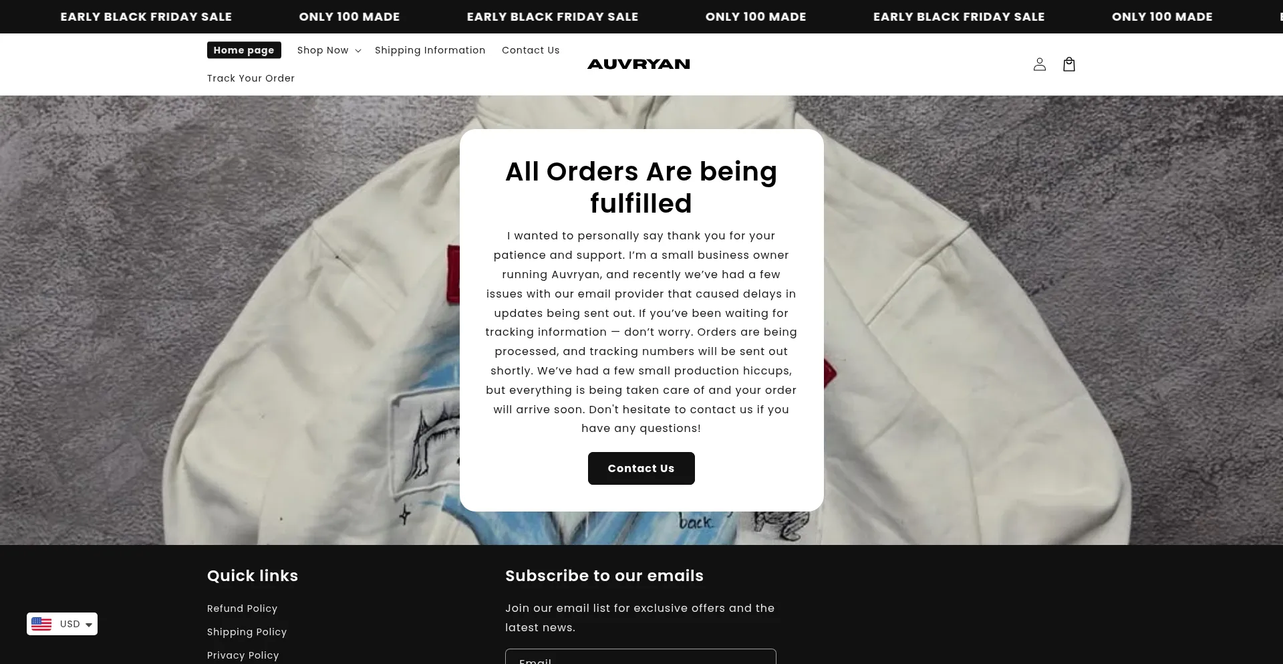Click the Shop Now menu label
The width and height of the screenshot is (1283, 664).
click(x=323, y=50)
